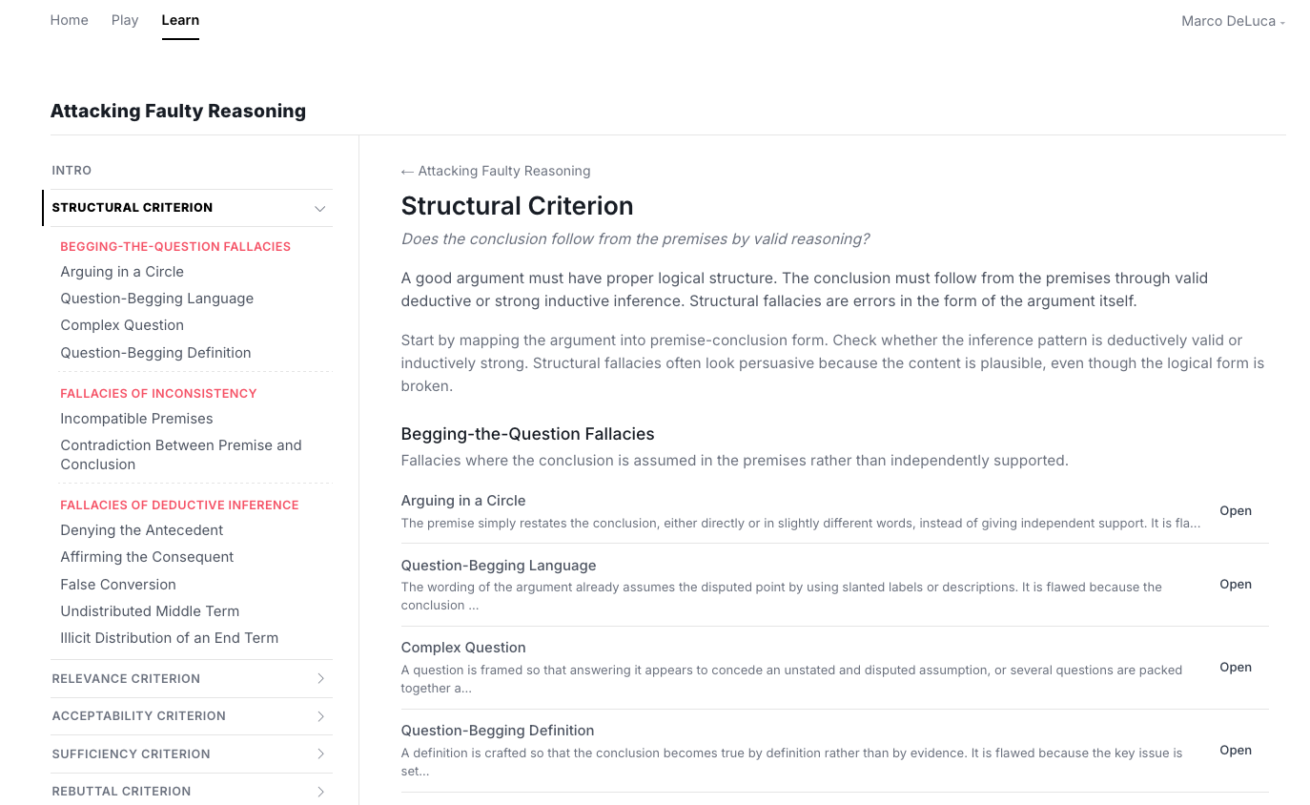
Task: Select the Learn tab
Action: coord(180,20)
